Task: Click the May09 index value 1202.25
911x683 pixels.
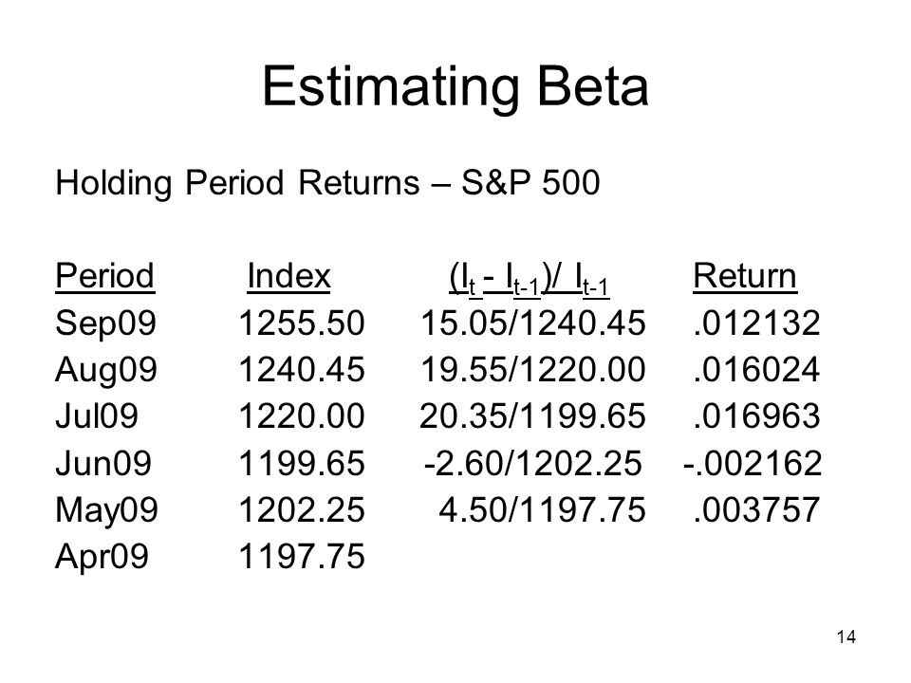Action: click(x=302, y=509)
